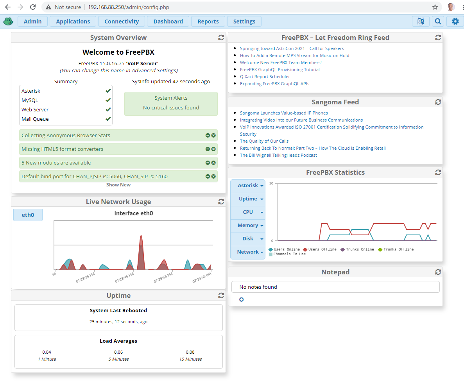Click the No notes found box
Viewport: 464px width, 383px height.
pos(335,287)
